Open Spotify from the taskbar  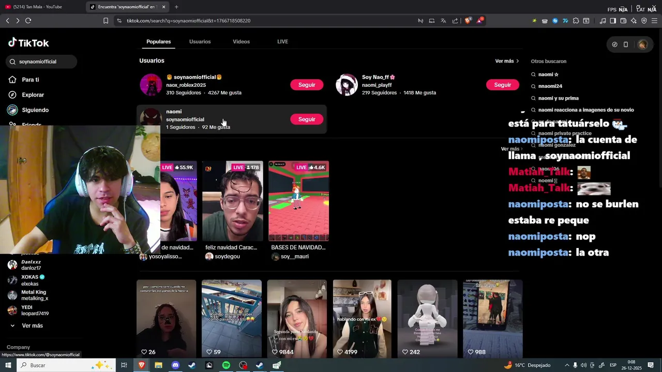coord(226,365)
